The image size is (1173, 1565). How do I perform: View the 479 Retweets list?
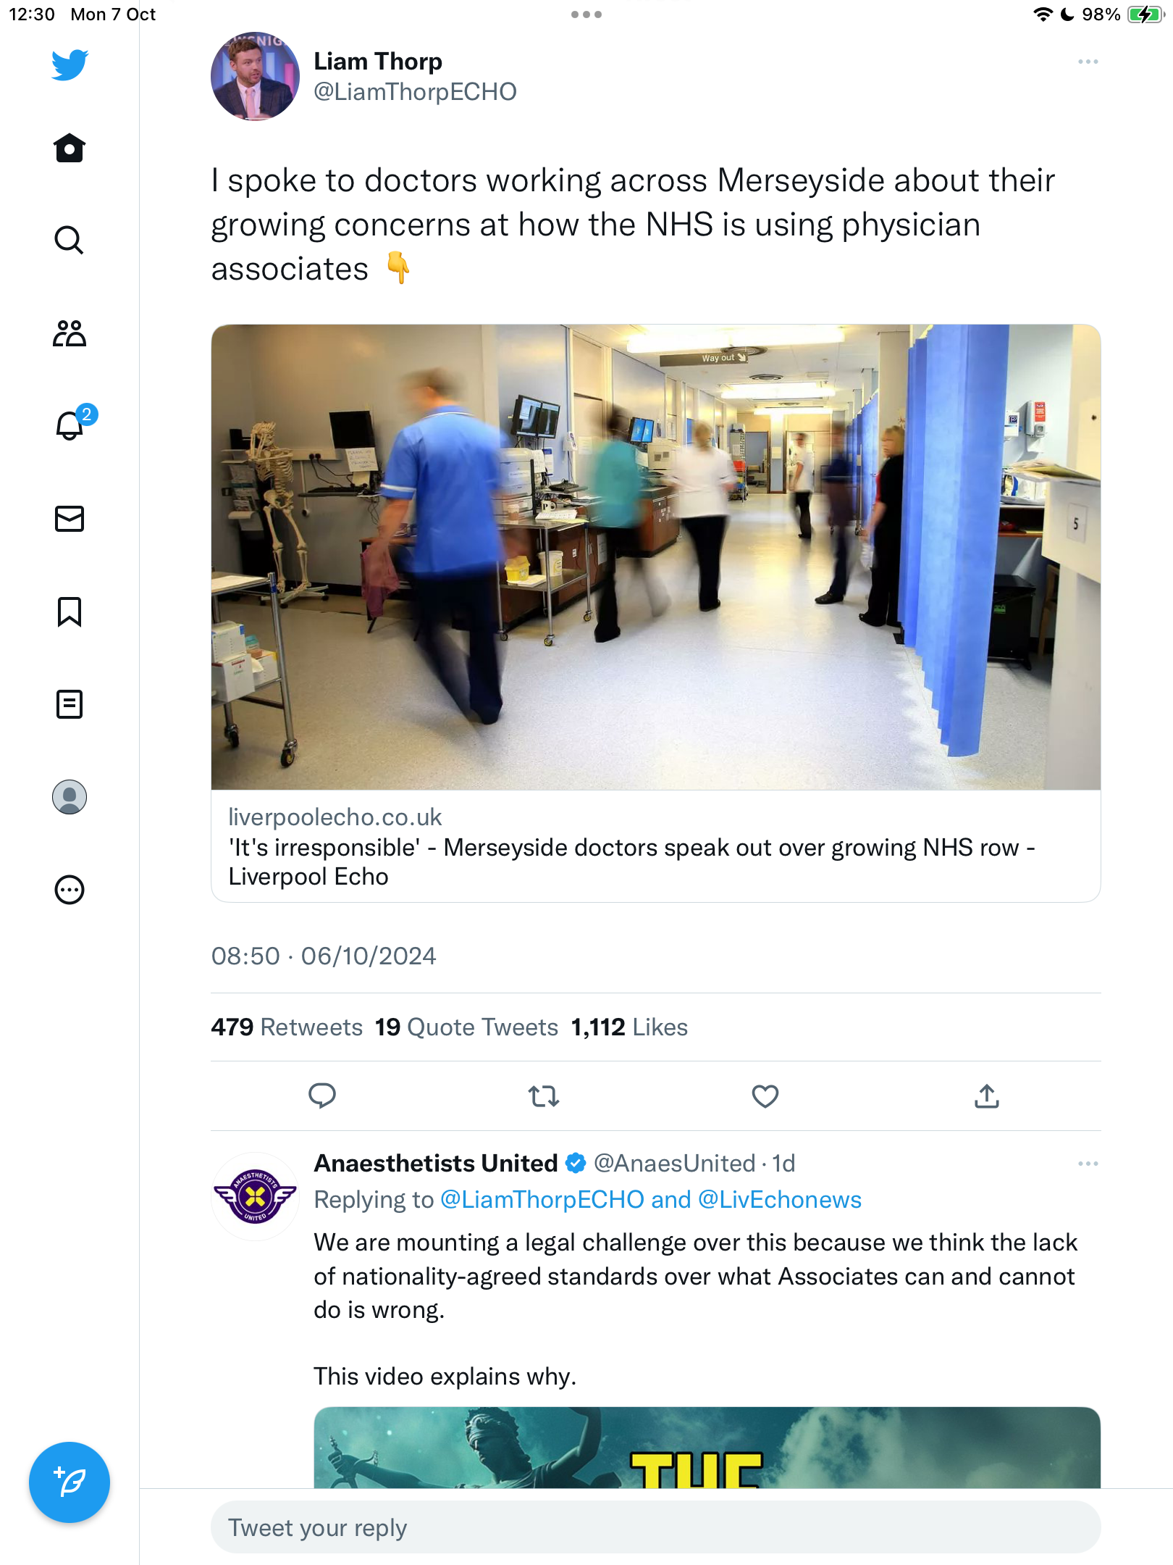point(287,1027)
